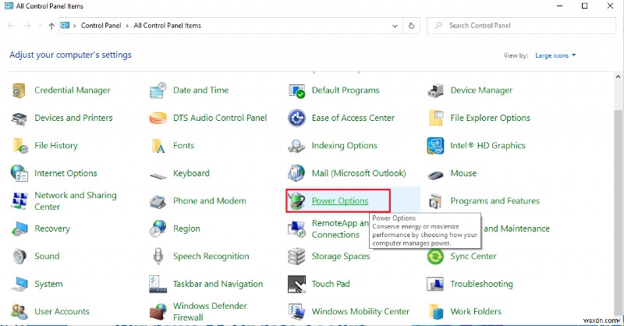The width and height of the screenshot is (624, 326).
Task: Open the Devices and Printers icon
Action: click(19, 119)
